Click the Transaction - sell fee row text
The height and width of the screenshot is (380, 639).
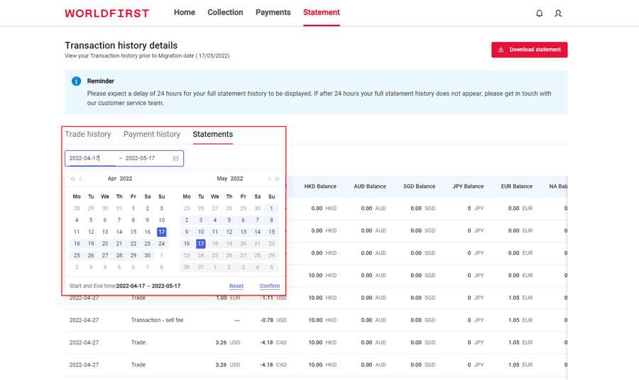158,320
